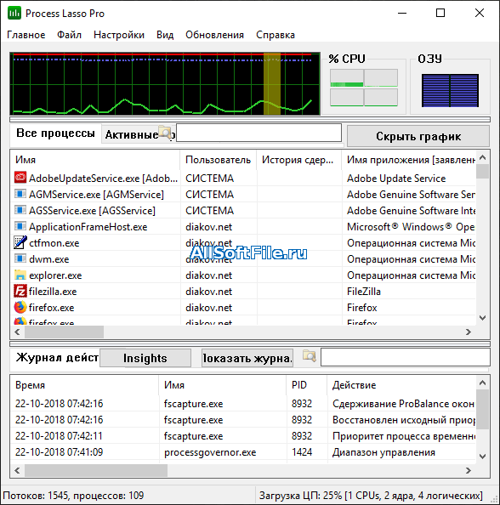500x505 pixels.
Task: Sort by Пользователь column header
Action: coord(218,160)
